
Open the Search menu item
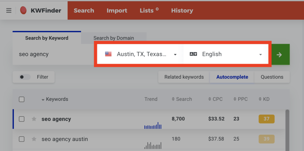click(x=84, y=11)
